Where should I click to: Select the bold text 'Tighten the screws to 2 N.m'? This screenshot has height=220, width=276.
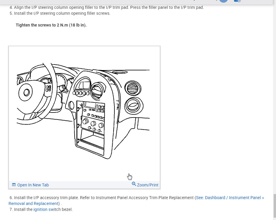tap(42, 25)
